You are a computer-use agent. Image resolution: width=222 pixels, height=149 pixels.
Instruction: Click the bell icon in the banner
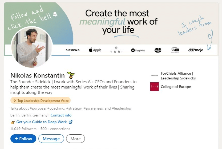point(55,14)
